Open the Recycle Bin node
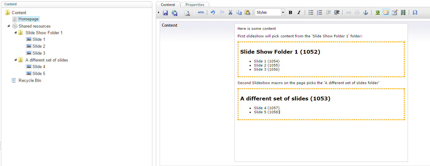 30,80
